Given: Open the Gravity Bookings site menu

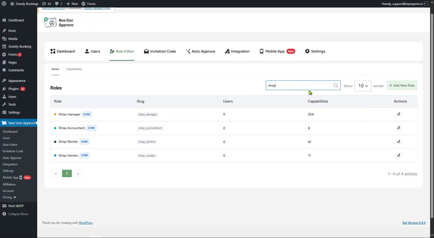Looking at the screenshot, I should tap(24, 4).
